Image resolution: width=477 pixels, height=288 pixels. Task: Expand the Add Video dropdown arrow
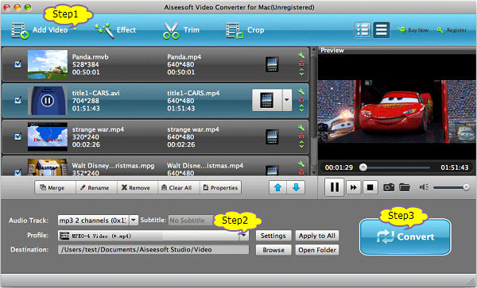point(75,29)
